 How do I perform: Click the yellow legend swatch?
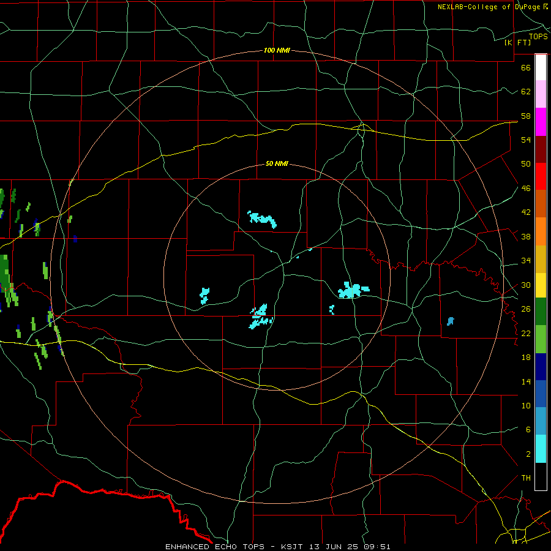click(x=541, y=285)
